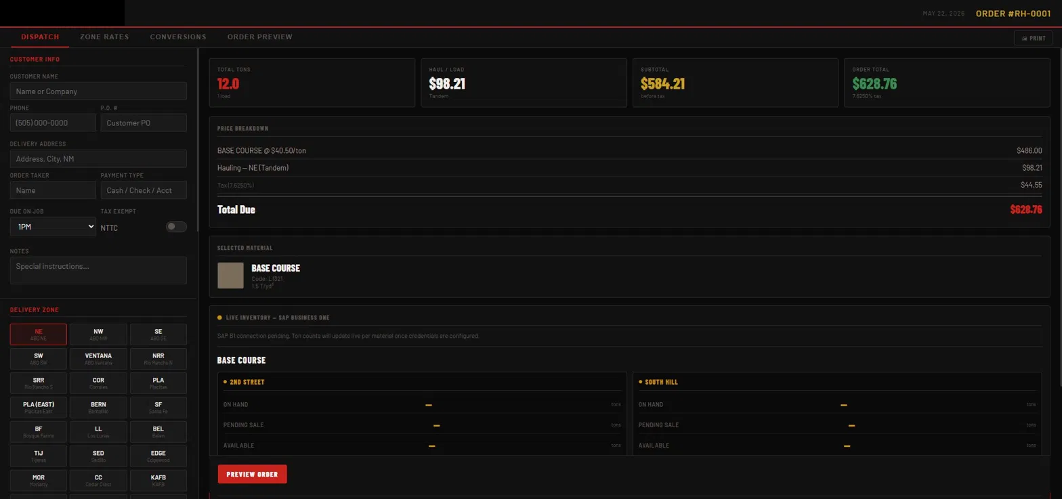Select the CC Cedar Crest zone

[98, 481]
